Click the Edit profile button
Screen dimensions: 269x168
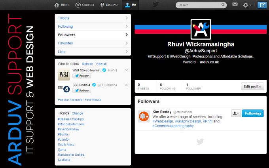pos(252,86)
